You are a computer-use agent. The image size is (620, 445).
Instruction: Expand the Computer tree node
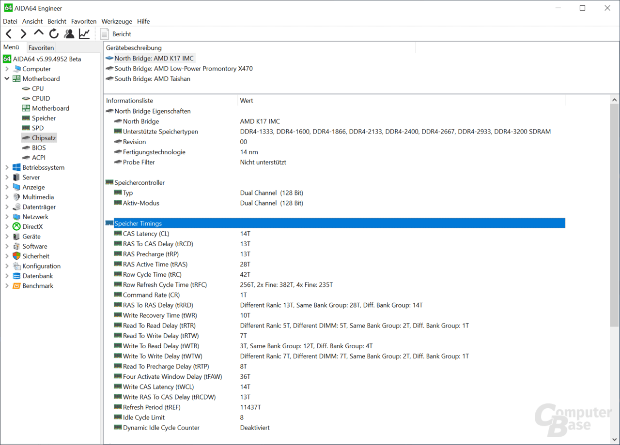[7, 69]
